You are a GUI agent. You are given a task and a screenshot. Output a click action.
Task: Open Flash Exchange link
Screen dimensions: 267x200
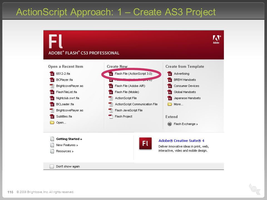point(186,124)
